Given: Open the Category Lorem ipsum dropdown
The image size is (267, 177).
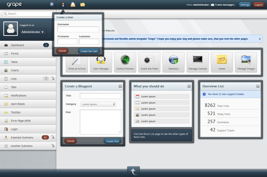Looking at the screenshot, I should pyautogui.click(x=98, y=104).
